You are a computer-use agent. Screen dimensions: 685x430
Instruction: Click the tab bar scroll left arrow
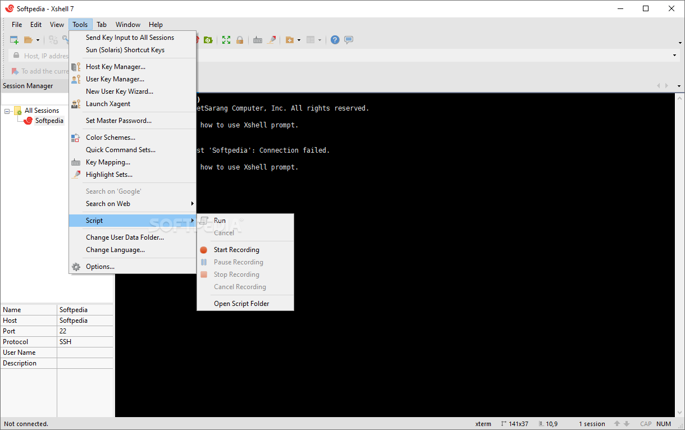coord(659,86)
